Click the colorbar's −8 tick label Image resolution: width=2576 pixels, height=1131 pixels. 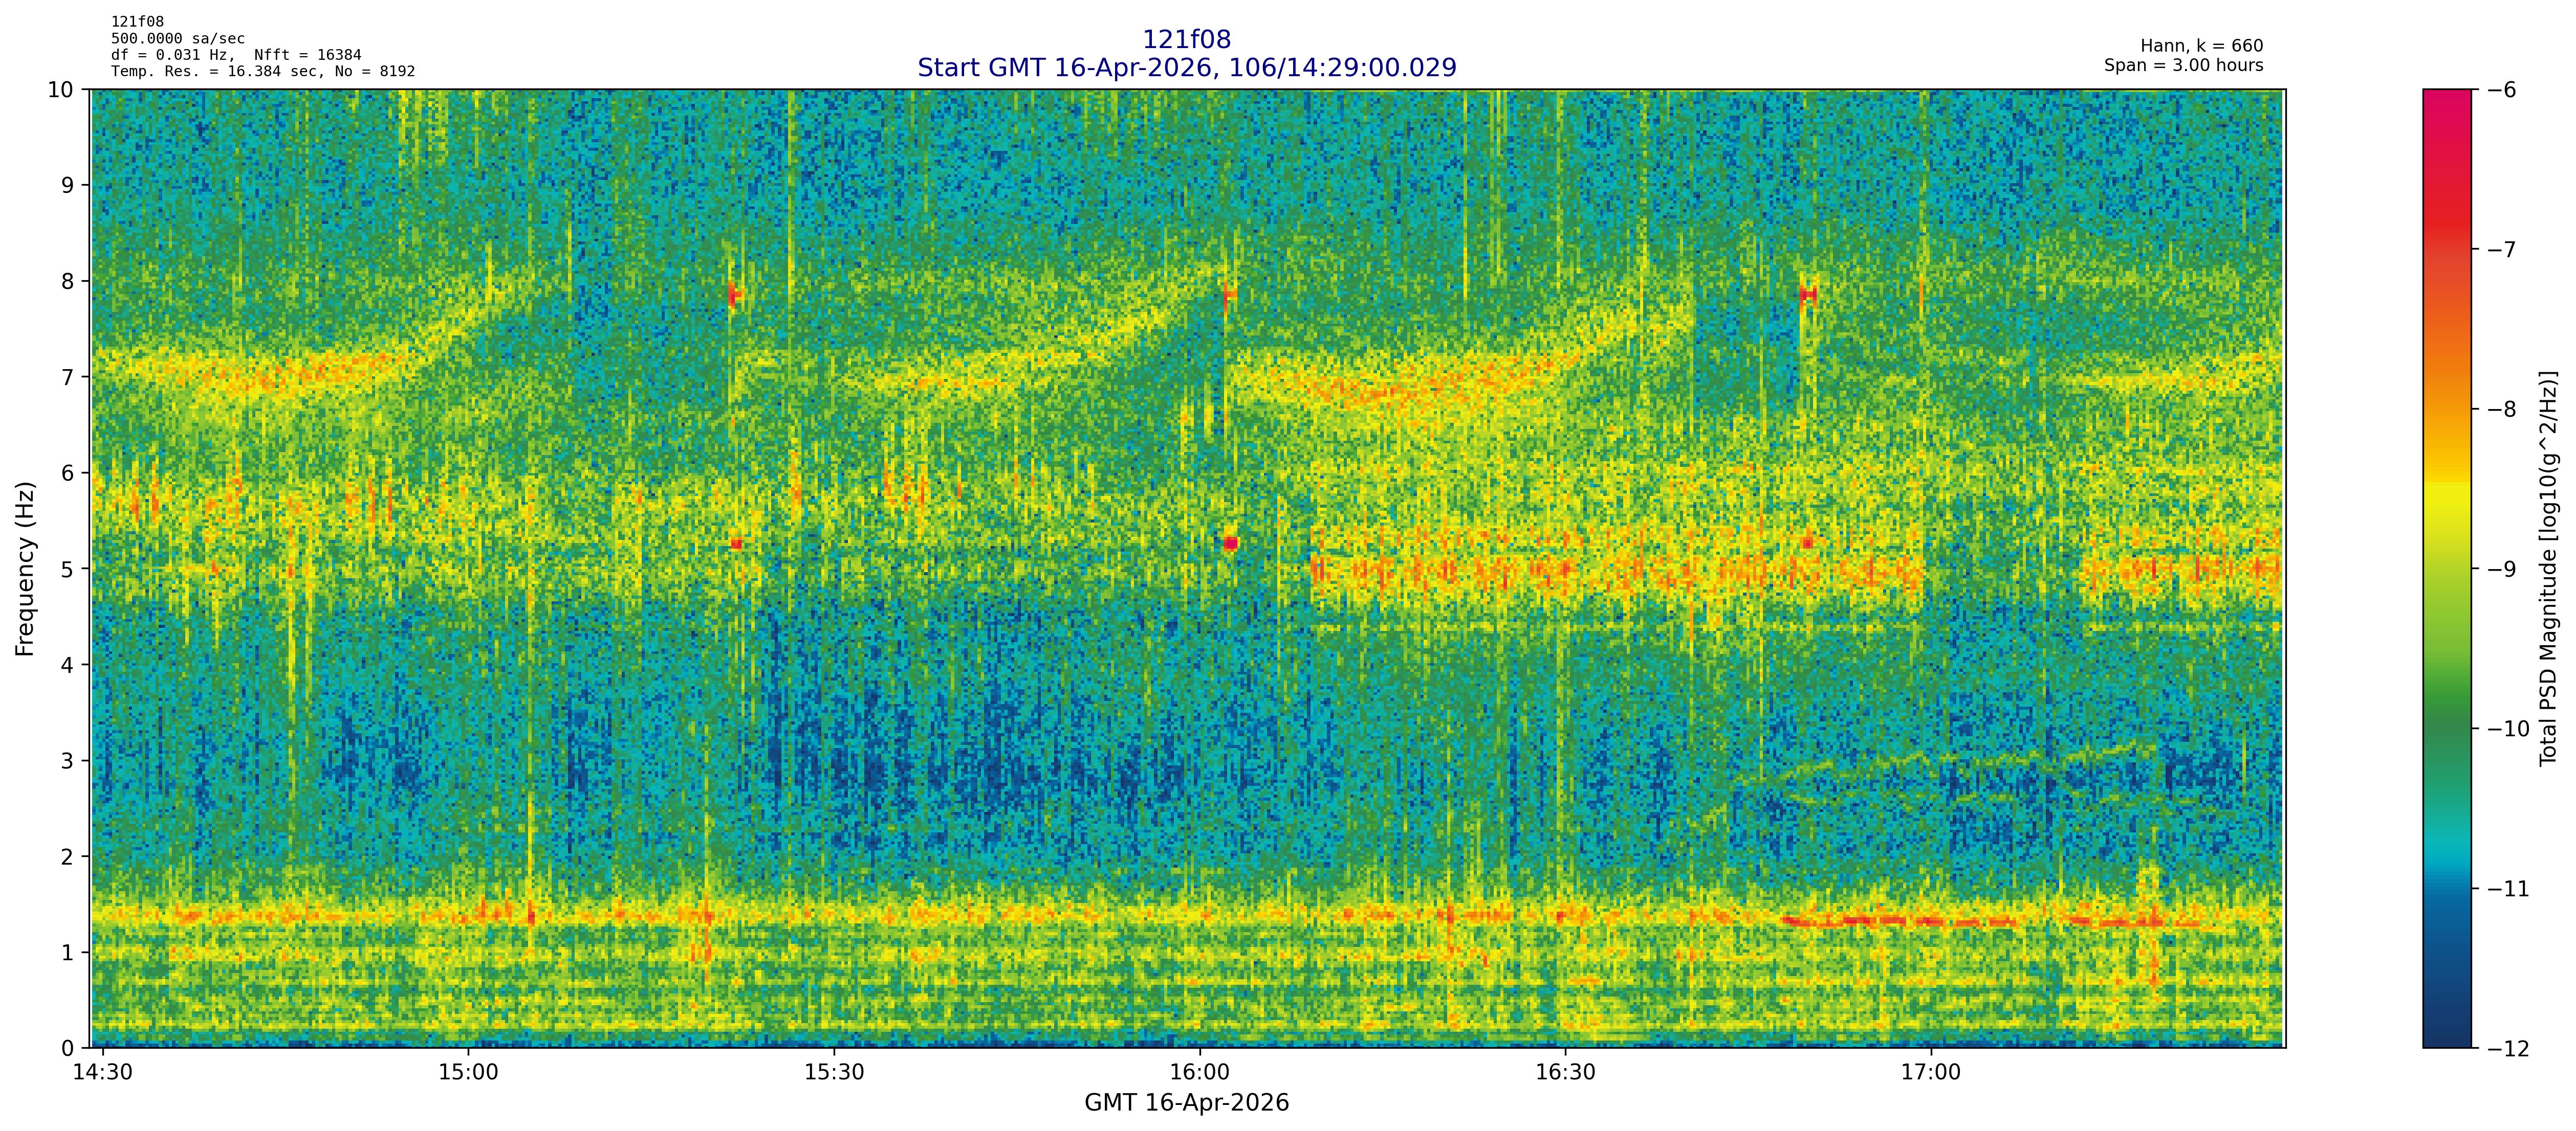click(x=2501, y=410)
